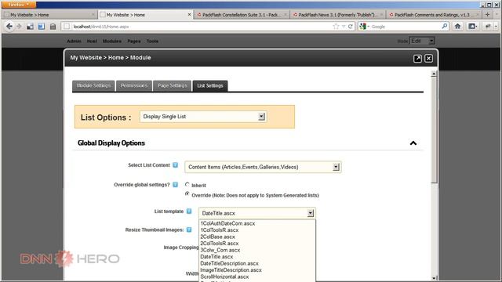Choose 1ColToolsR.ascx from template list
This screenshot has height=282, width=502.
coord(256,230)
